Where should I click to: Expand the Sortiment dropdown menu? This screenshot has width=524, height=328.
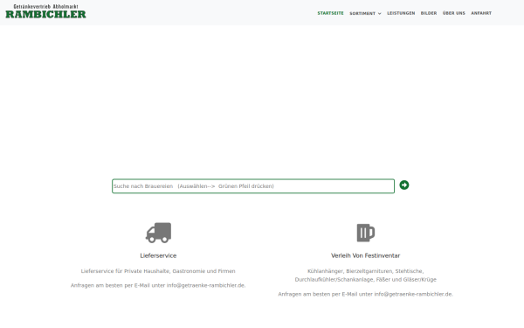tap(365, 13)
